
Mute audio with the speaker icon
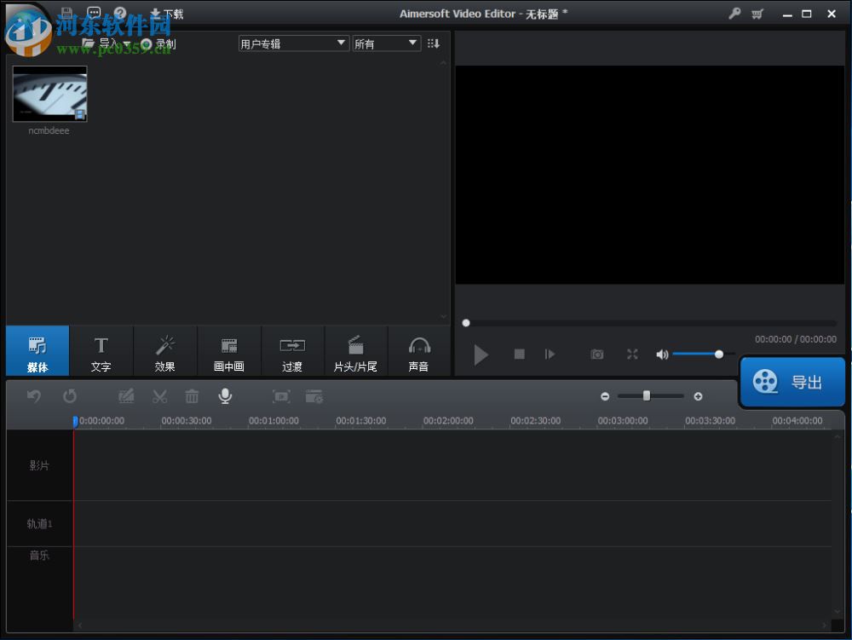tap(662, 355)
